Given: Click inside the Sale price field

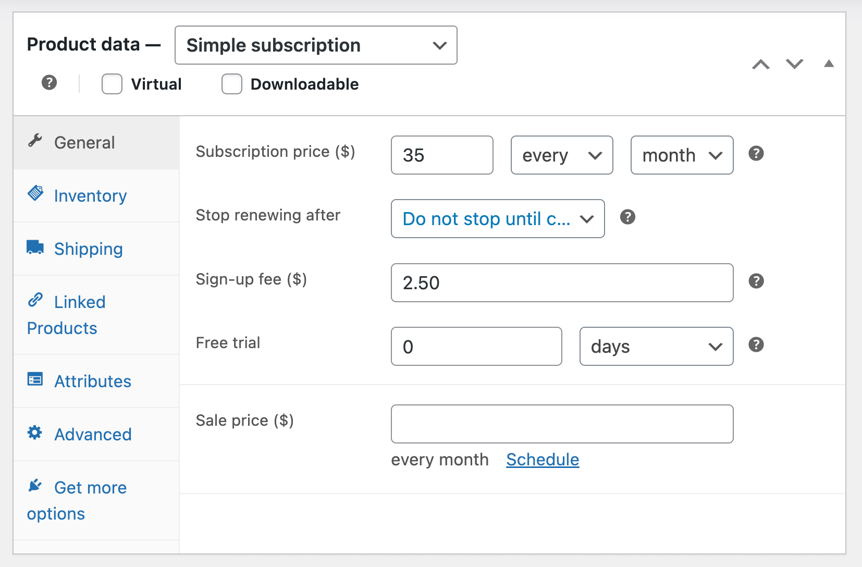Looking at the screenshot, I should coord(561,424).
